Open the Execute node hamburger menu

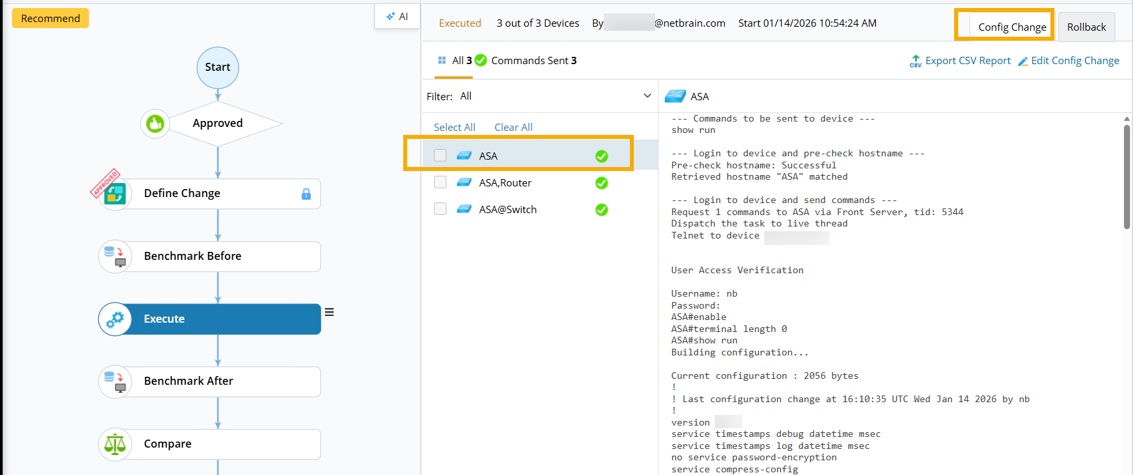tap(329, 312)
